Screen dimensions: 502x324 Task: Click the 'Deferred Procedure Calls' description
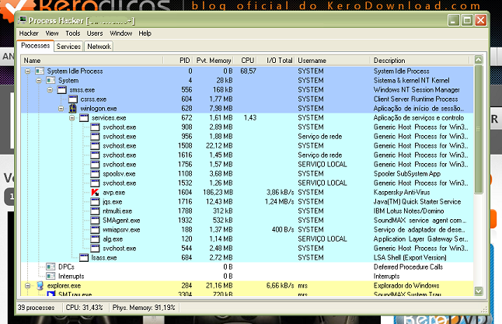(x=408, y=267)
